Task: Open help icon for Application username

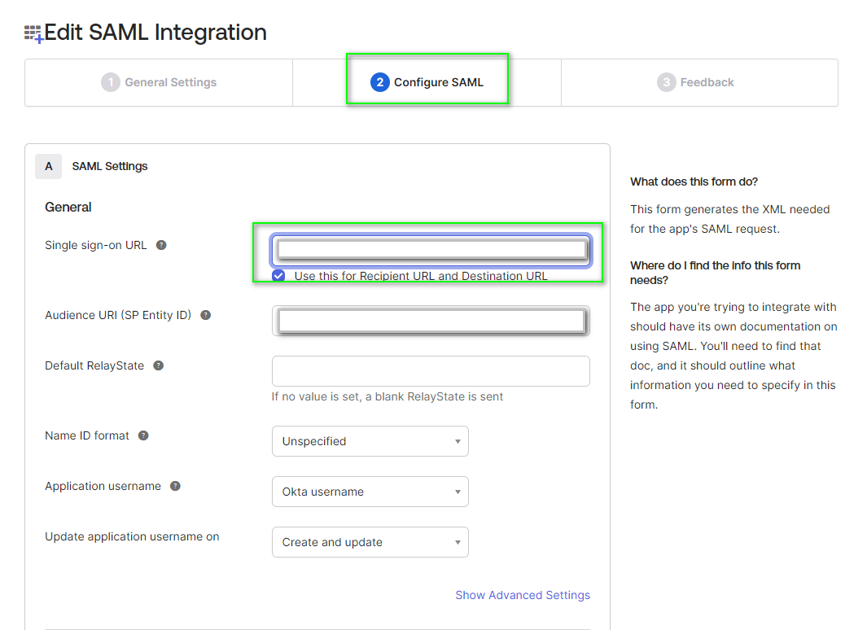Action: click(175, 486)
